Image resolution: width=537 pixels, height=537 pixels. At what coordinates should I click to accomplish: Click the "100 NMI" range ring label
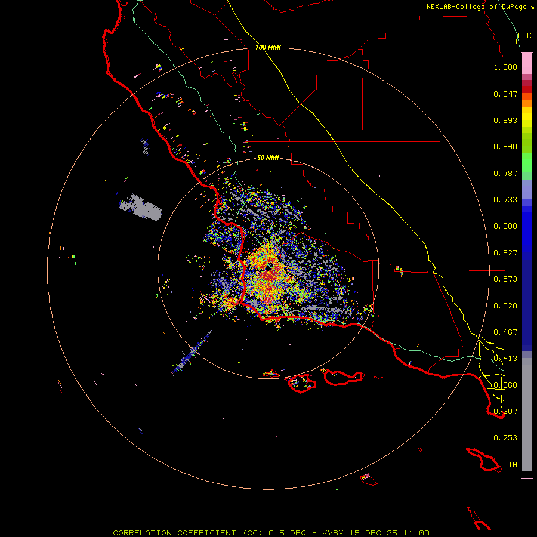[268, 47]
